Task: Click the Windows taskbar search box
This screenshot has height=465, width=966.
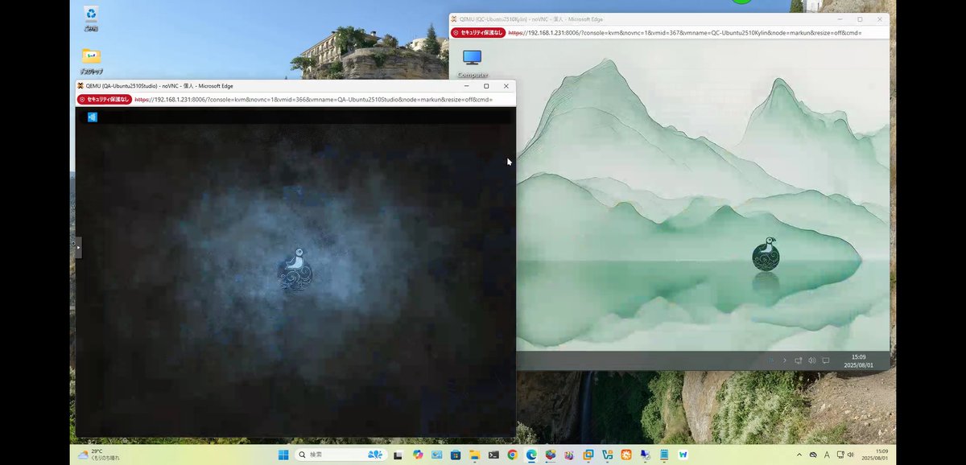Action: 343,455
